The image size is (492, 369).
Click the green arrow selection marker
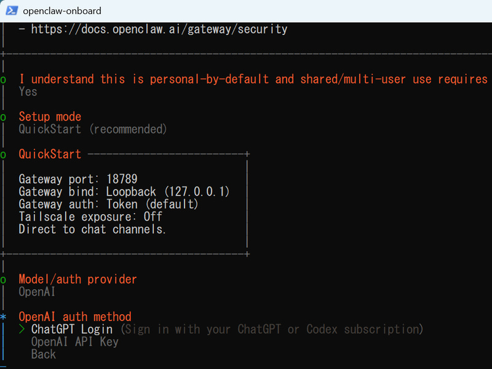click(x=22, y=329)
